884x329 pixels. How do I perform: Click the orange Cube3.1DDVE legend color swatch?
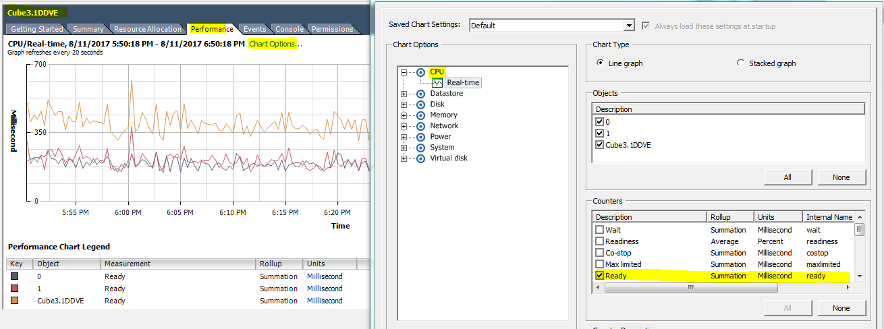15,301
